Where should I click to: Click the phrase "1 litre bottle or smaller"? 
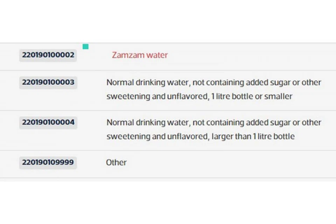point(252,96)
